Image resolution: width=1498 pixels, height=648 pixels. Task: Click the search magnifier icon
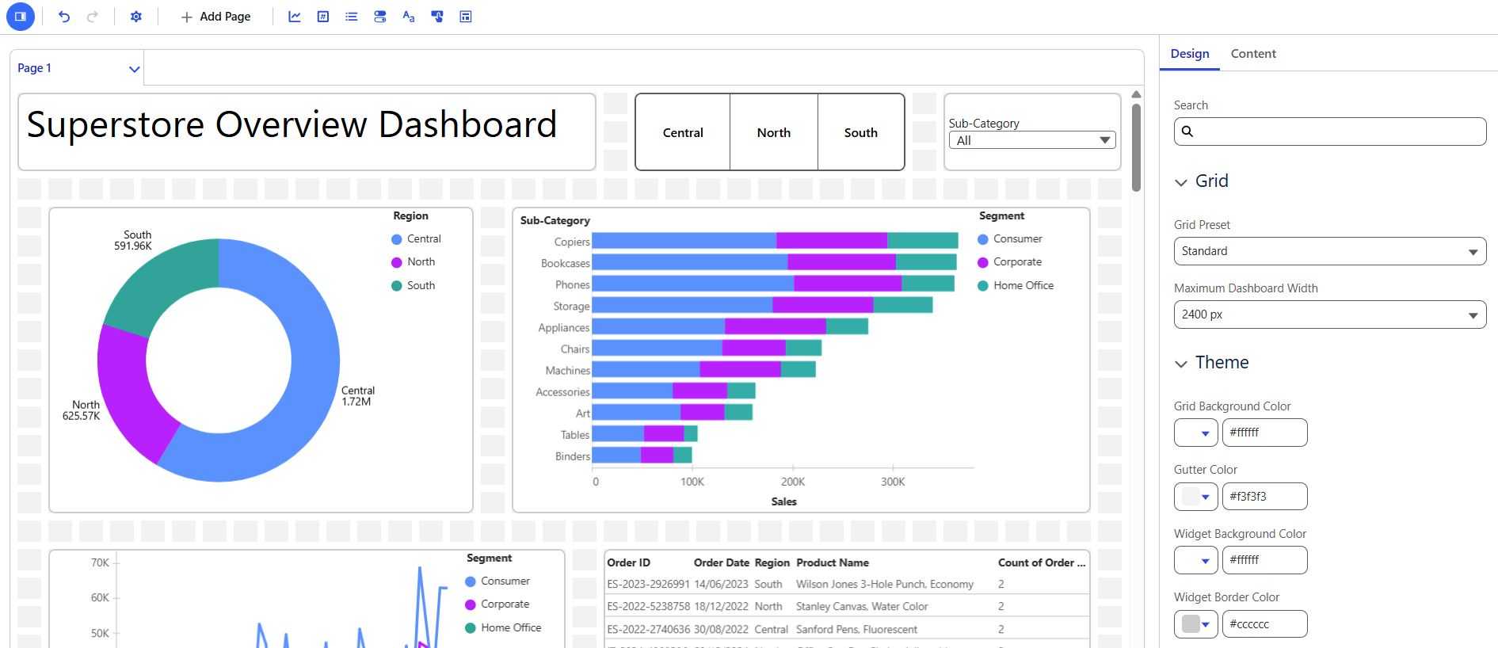point(1187,132)
